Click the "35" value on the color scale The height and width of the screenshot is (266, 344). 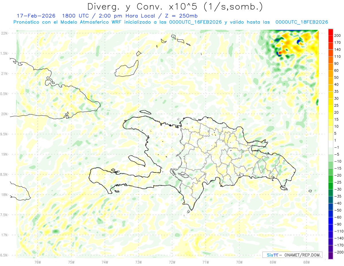coord(337,92)
